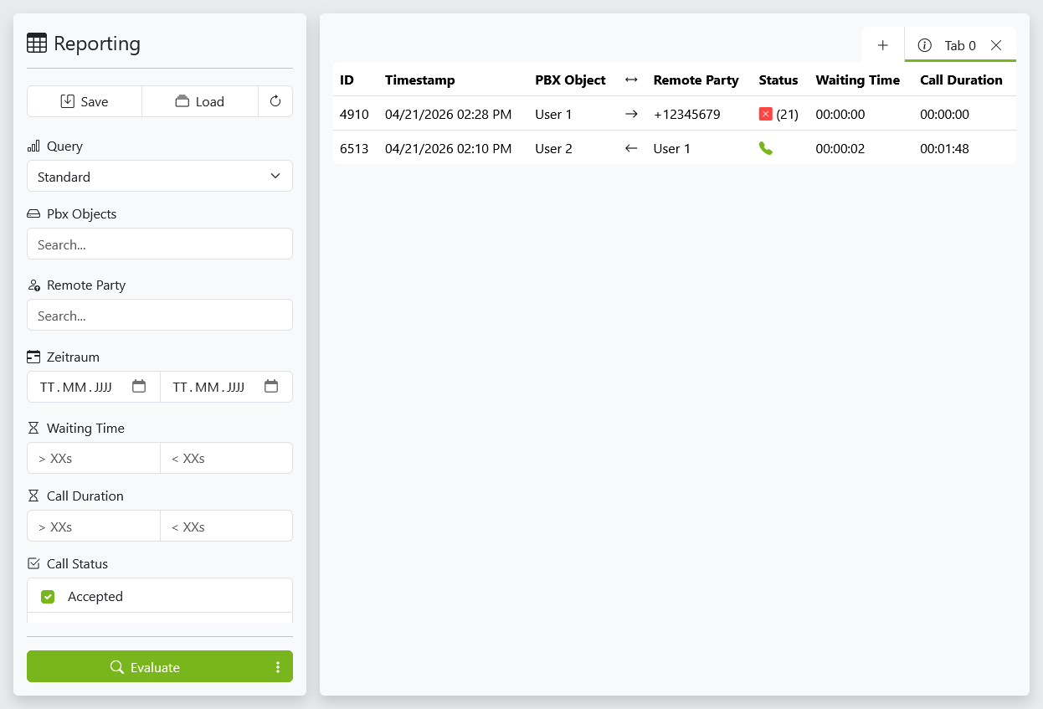1043x709 pixels.
Task: Uncheck the Accepted call status checkbox
Action: [x=48, y=597]
